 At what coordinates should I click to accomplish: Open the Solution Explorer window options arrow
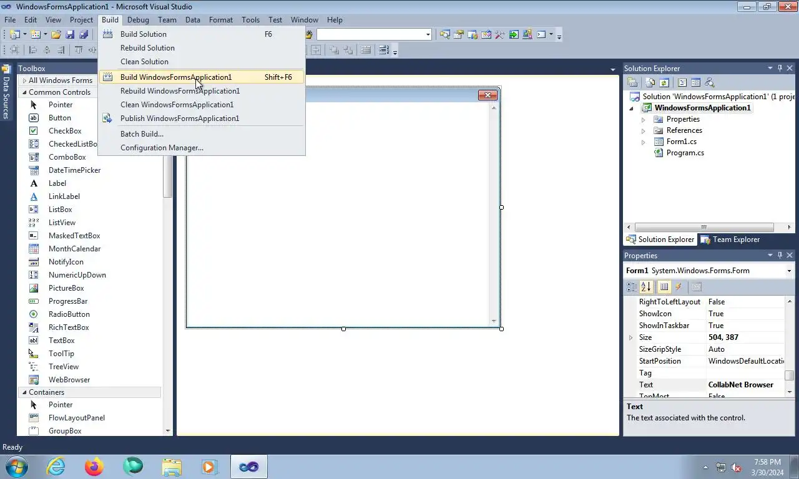(x=770, y=68)
